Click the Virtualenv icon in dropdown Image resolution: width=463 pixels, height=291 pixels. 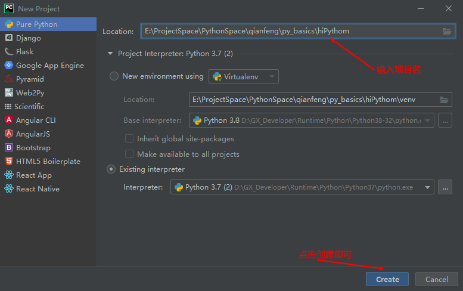[217, 76]
